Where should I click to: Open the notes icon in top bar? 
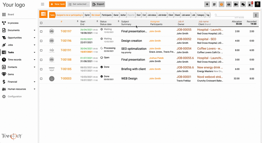click(x=214, y=4)
